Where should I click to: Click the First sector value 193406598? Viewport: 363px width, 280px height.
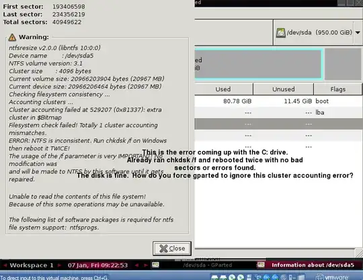point(69,7)
